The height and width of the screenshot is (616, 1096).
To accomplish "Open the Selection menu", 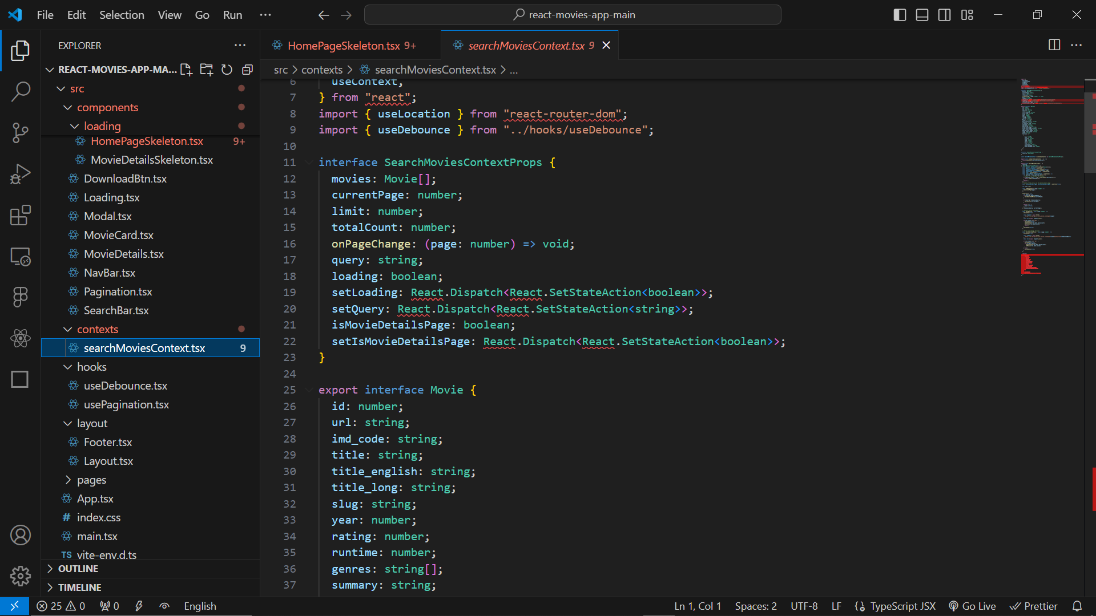I will pyautogui.click(x=122, y=15).
